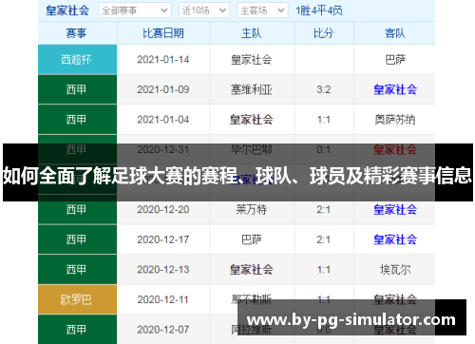
Task: Click 皇家社会 away team in 2020-12-17 row
Action: tap(395, 239)
